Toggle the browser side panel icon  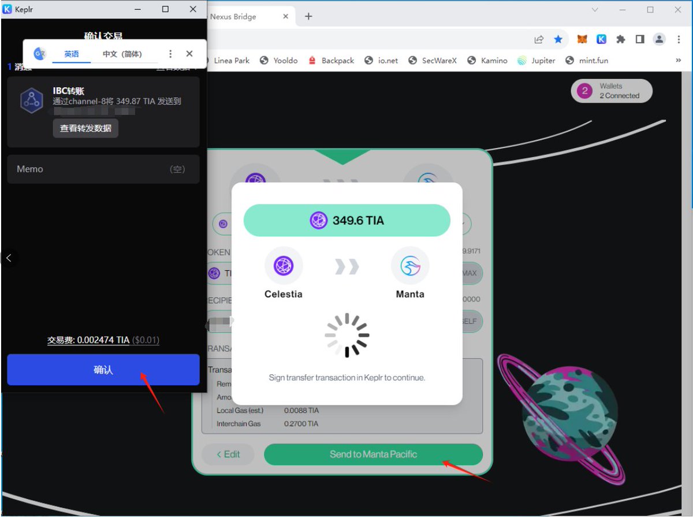[640, 39]
